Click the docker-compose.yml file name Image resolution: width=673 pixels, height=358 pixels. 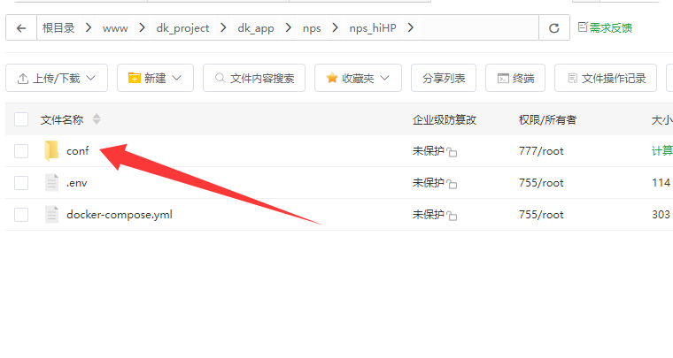(120, 215)
